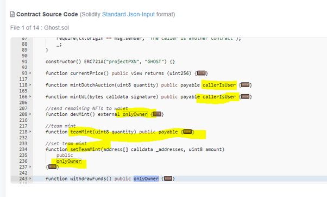This screenshot has height=197, width=327.
Task: Expand the fold arrow at line 218
Action: point(30,132)
